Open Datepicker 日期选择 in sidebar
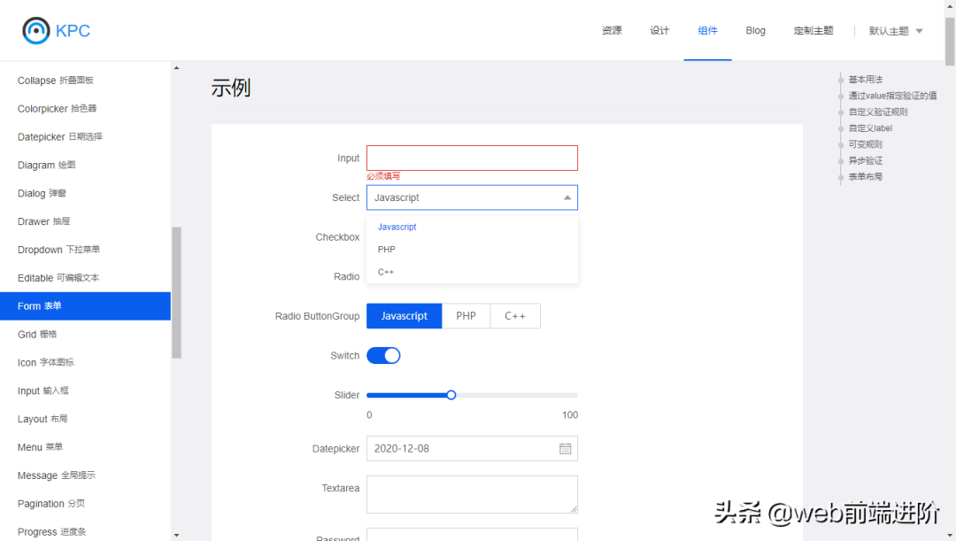The image size is (956, 541). coord(59,137)
